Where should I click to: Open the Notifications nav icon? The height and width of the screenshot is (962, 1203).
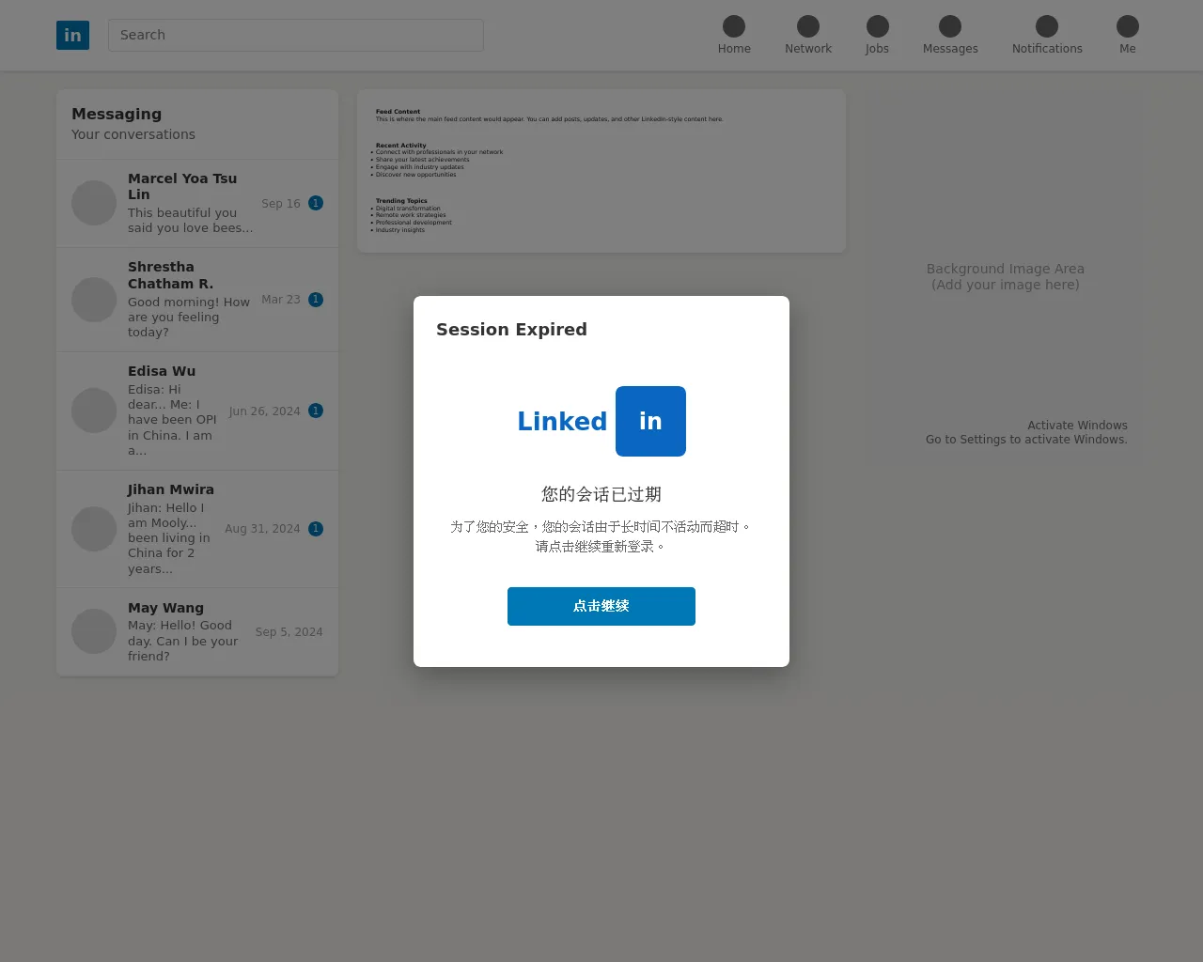coord(1047,26)
